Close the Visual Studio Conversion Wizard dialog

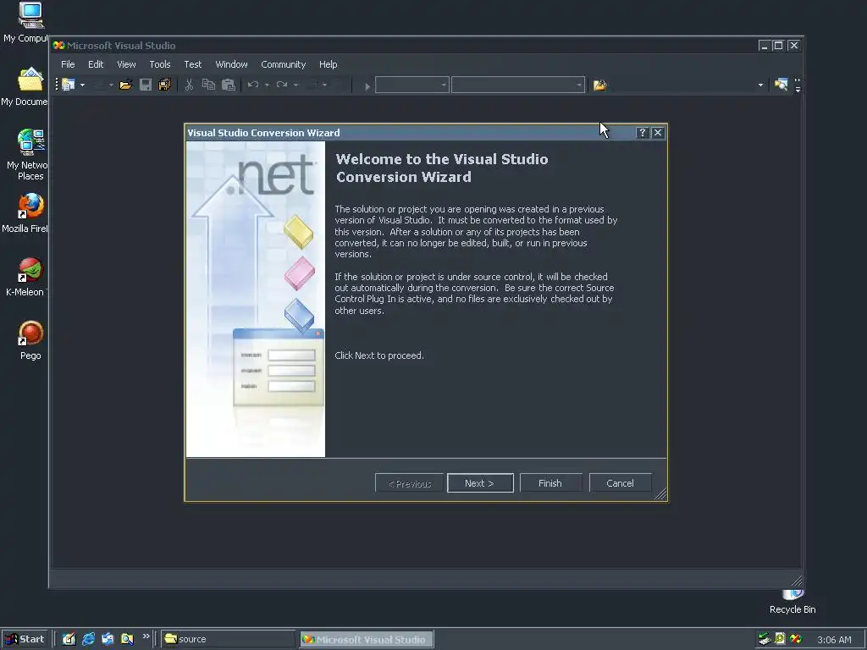click(657, 133)
